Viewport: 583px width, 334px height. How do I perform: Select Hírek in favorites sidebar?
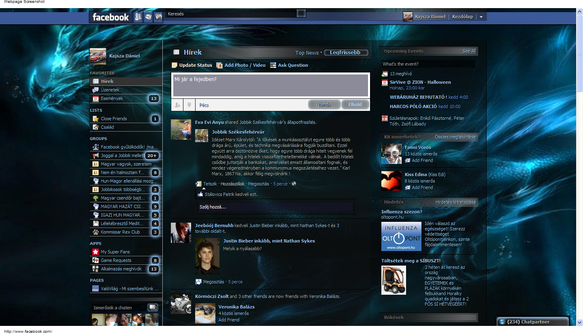[x=126, y=81]
